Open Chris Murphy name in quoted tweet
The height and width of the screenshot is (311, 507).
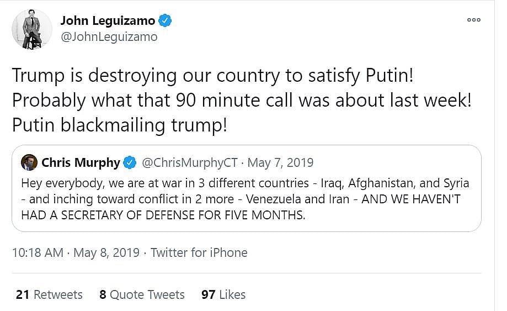click(x=81, y=162)
